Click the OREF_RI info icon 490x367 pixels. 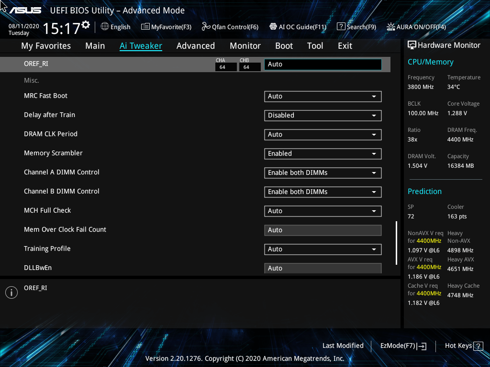(11, 292)
